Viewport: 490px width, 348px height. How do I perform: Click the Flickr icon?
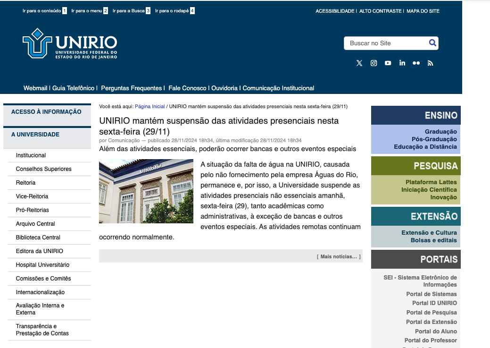point(416,63)
